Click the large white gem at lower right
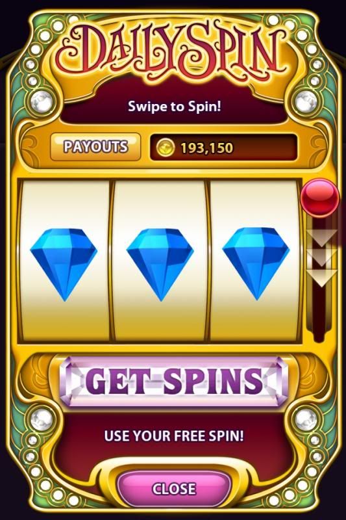Screen dimensions: 346x520 point(306,419)
